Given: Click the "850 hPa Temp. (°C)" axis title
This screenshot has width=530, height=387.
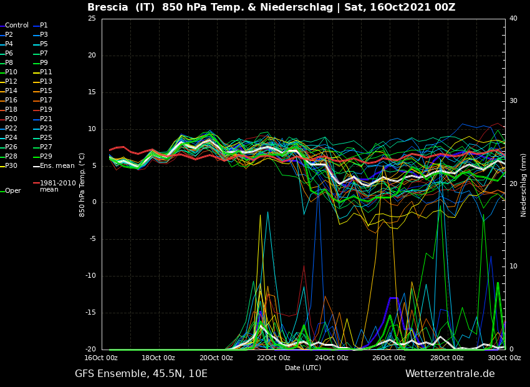Looking at the screenshot, I should pos(82,185).
